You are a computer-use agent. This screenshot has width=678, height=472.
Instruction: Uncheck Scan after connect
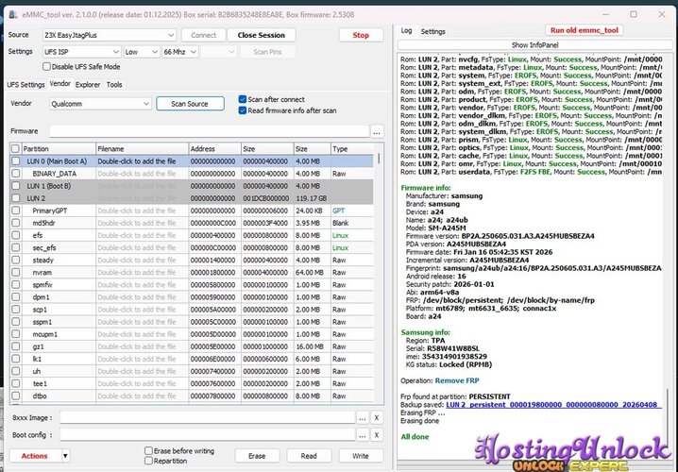[242, 99]
